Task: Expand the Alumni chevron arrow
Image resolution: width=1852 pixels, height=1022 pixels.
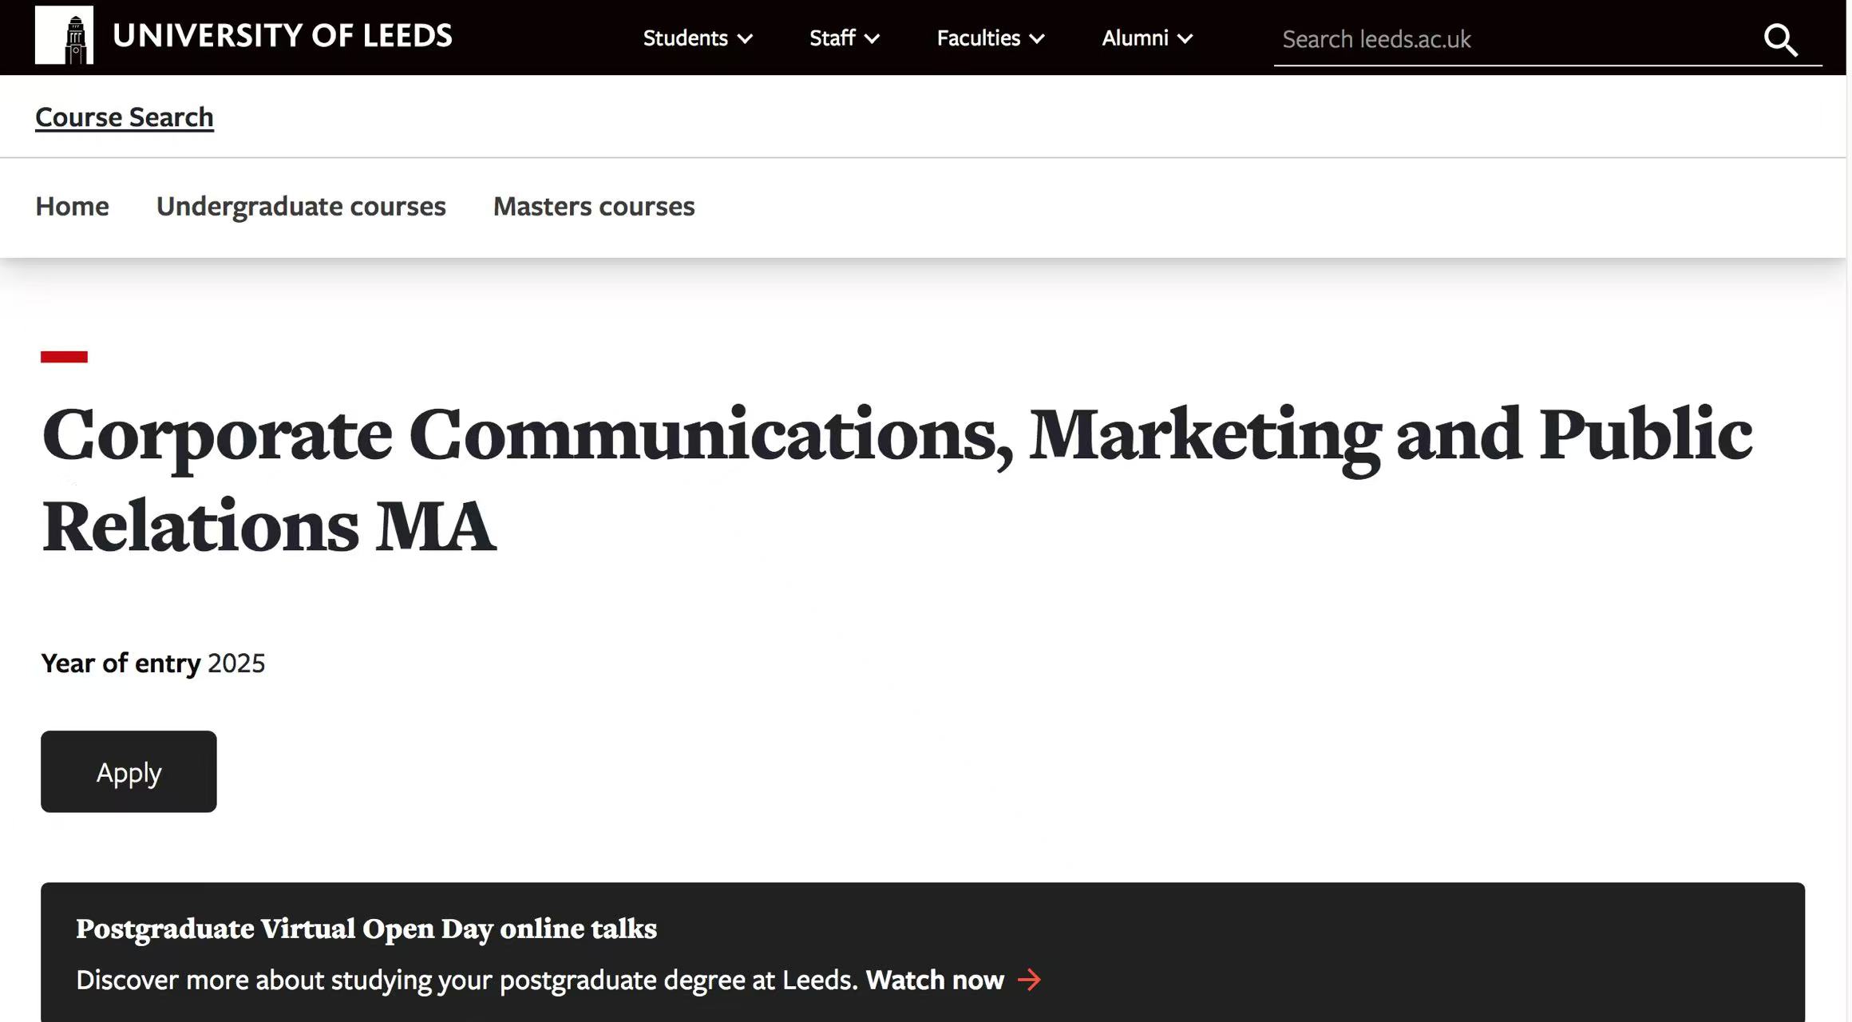Action: click(x=1185, y=39)
